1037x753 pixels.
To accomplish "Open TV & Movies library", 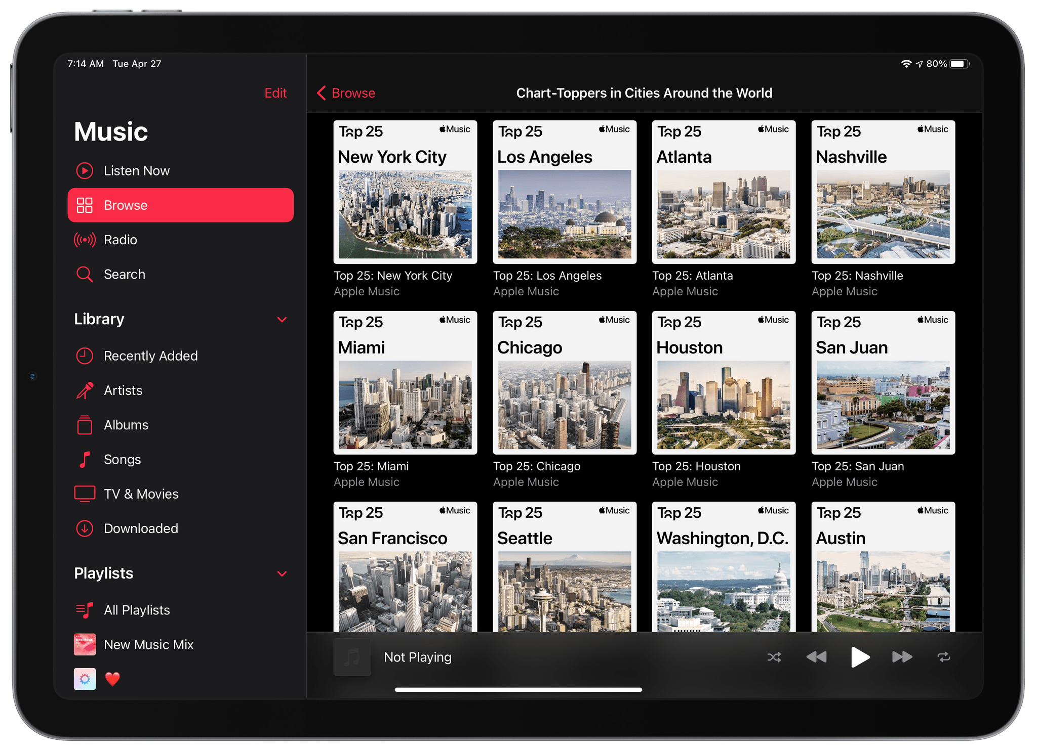I will pos(181,494).
